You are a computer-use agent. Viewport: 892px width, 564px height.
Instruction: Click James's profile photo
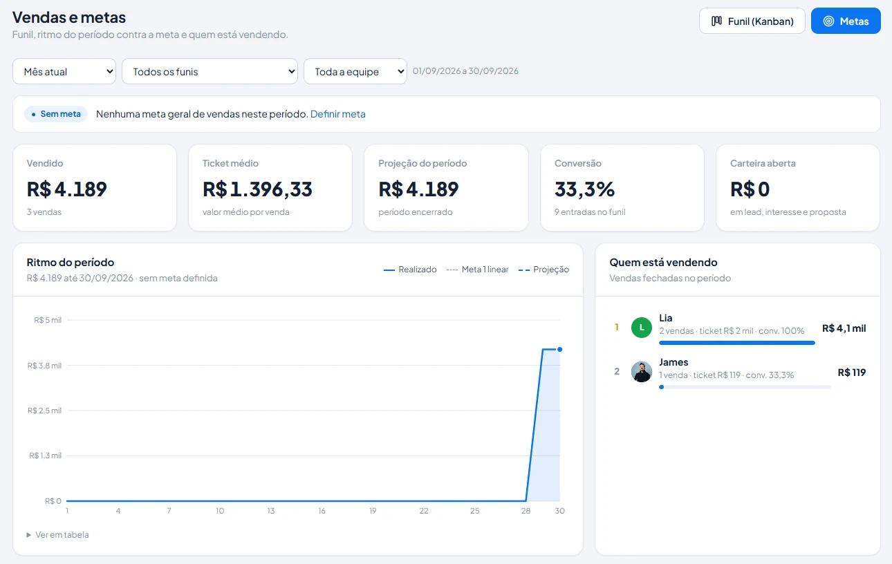click(642, 372)
